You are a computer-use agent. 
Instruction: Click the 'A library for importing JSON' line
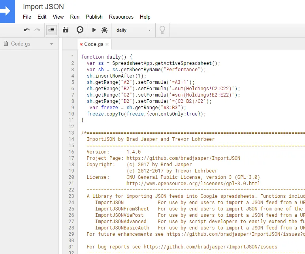tap(196, 196)
